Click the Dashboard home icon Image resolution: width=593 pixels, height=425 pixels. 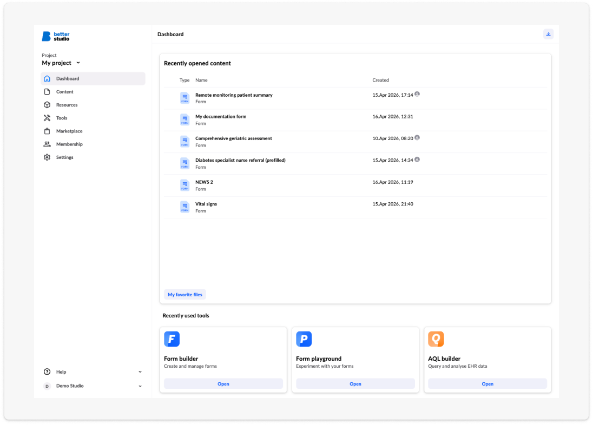[47, 78]
